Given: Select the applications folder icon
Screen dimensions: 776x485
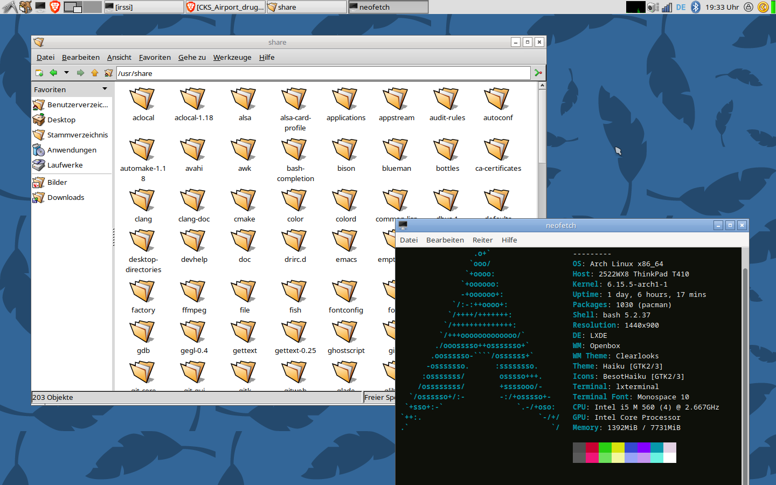Looking at the screenshot, I should [x=345, y=99].
